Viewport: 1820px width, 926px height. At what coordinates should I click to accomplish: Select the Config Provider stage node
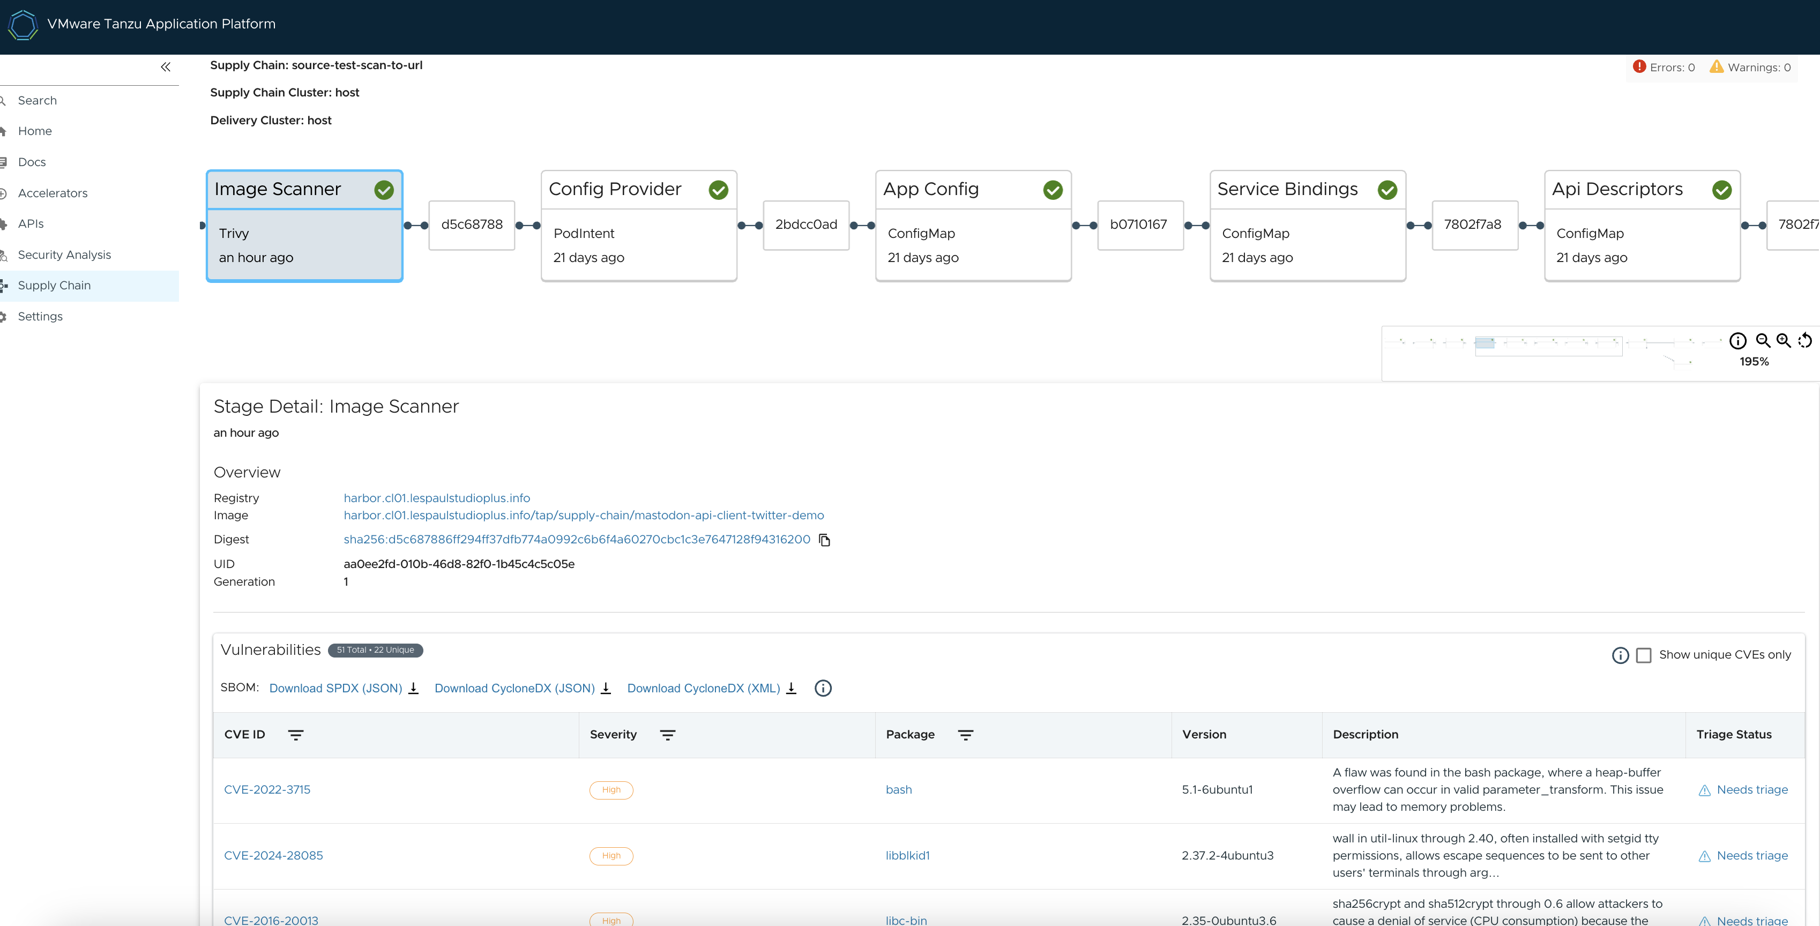click(x=639, y=226)
